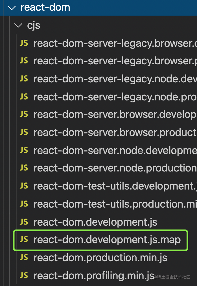
Task: Click JS icon of react-dom-server-legacy.browser production file
Action: [24, 61]
